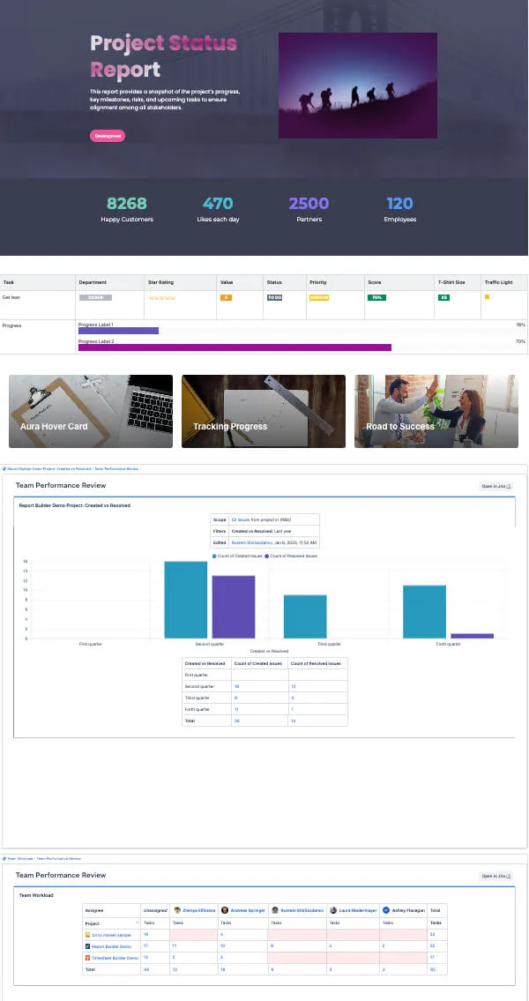The width and height of the screenshot is (529, 1001).
Task: Click the TO DO status badge
Action: tap(274, 297)
